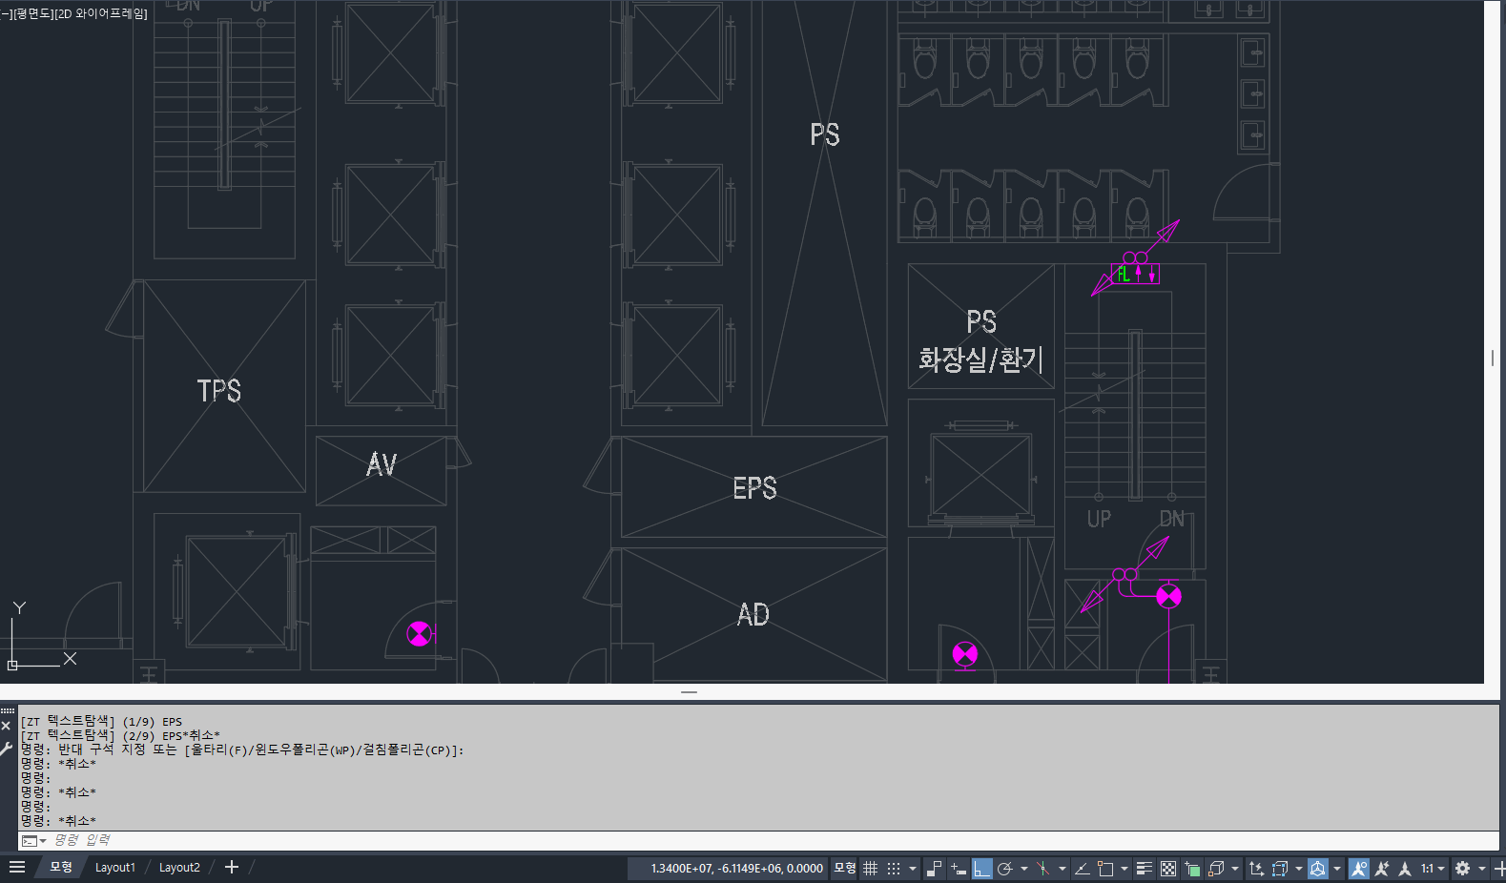
Task: Click the workspace switching gear icon
Action: (1462, 869)
